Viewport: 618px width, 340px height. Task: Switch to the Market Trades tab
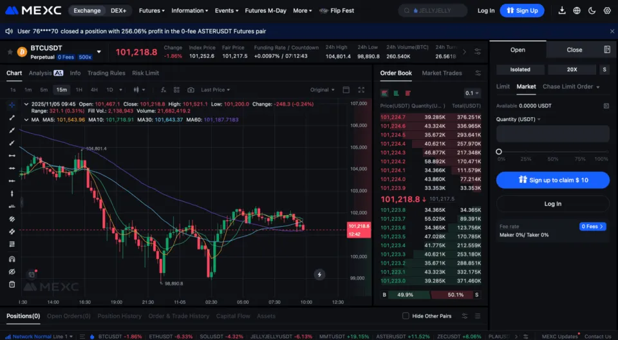tap(442, 73)
